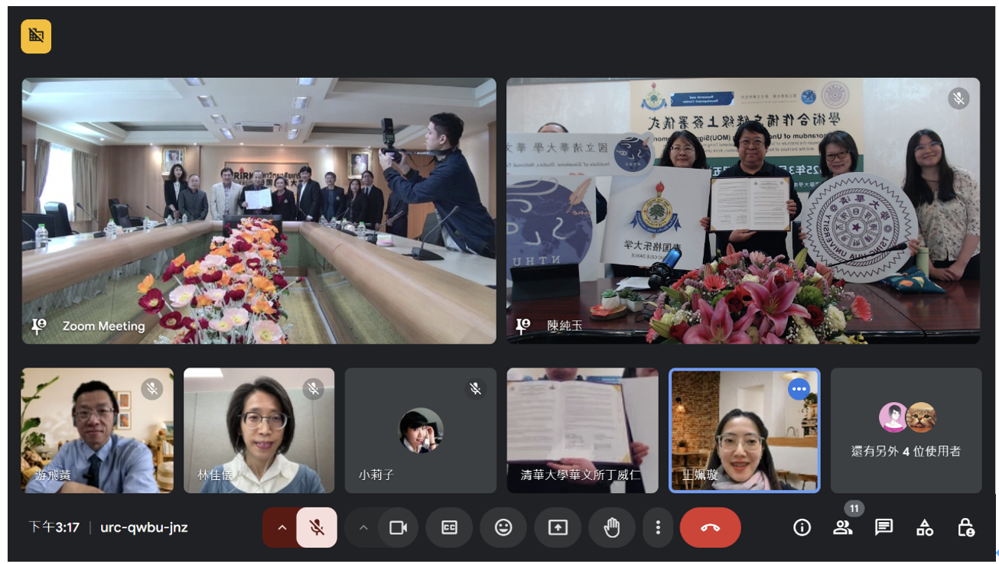Open the chat panel

[x=883, y=527]
